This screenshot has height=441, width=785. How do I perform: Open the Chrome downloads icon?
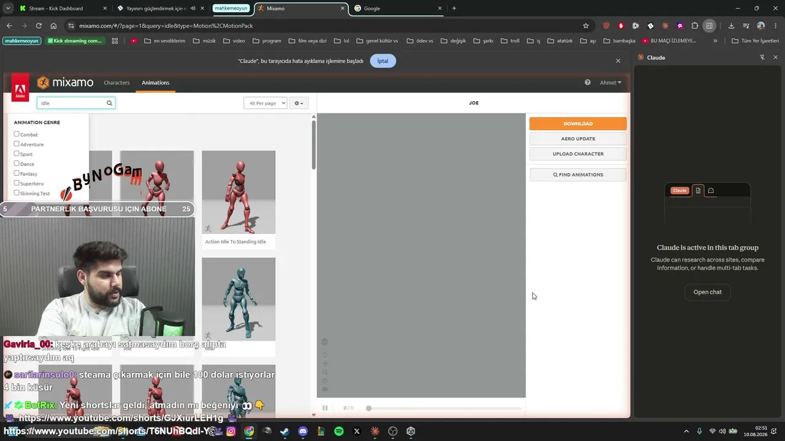(x=731, y=26)
